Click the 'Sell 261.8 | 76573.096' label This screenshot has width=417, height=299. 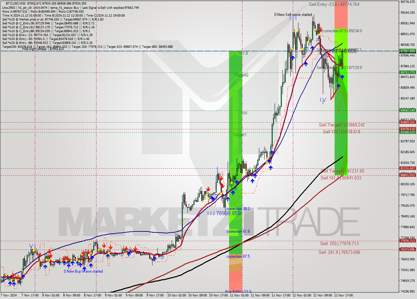coord(339,252)
